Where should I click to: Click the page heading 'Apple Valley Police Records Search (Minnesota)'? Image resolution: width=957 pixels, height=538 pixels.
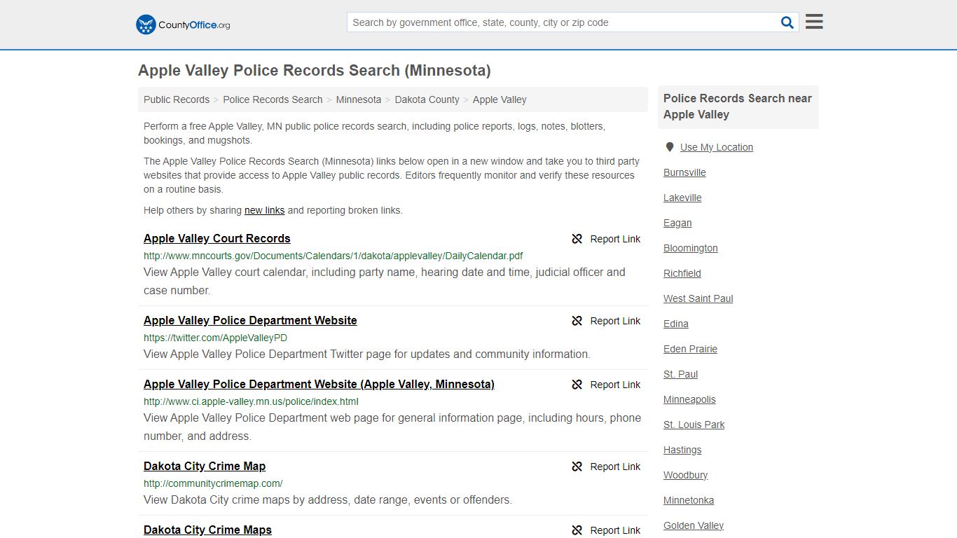tap(315, 71)
